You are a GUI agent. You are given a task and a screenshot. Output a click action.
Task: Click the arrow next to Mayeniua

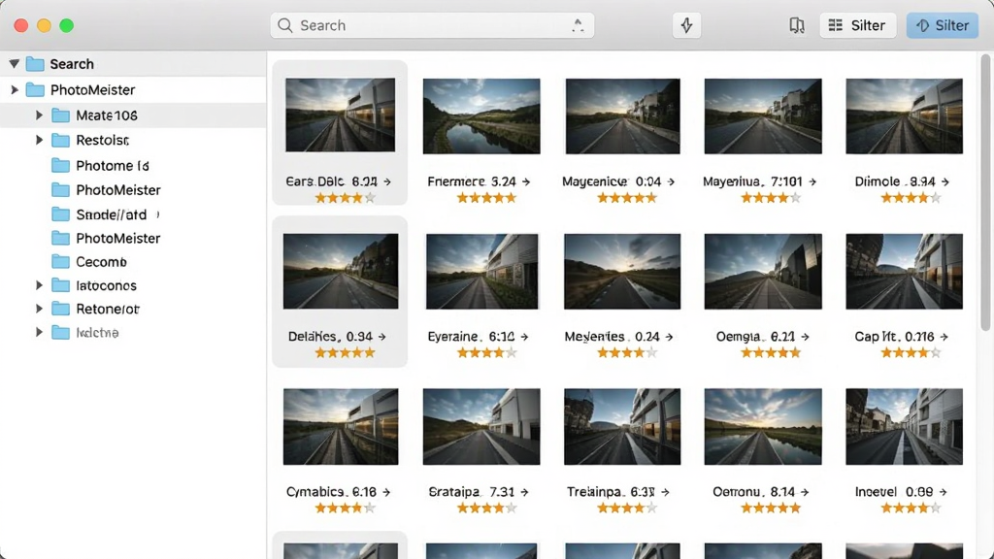click(x=812, y=181)
